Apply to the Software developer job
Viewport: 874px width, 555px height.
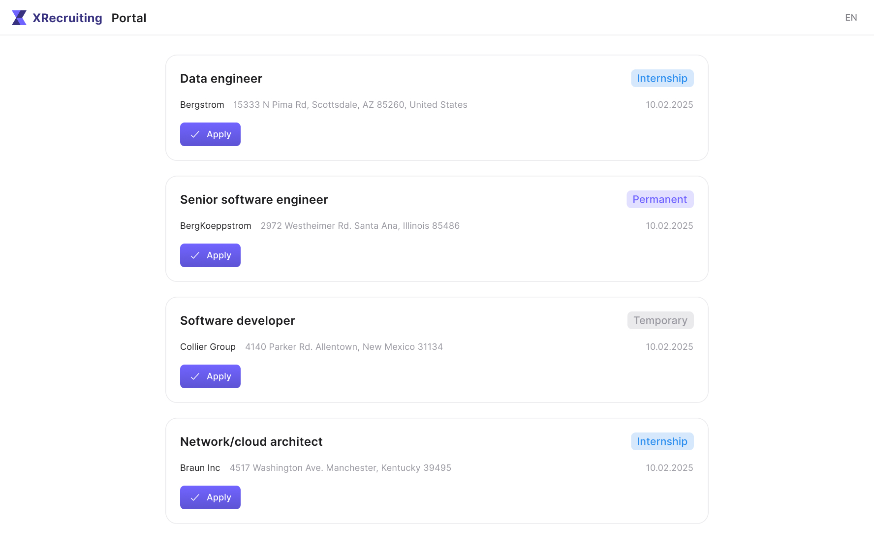tap(210, 376)
